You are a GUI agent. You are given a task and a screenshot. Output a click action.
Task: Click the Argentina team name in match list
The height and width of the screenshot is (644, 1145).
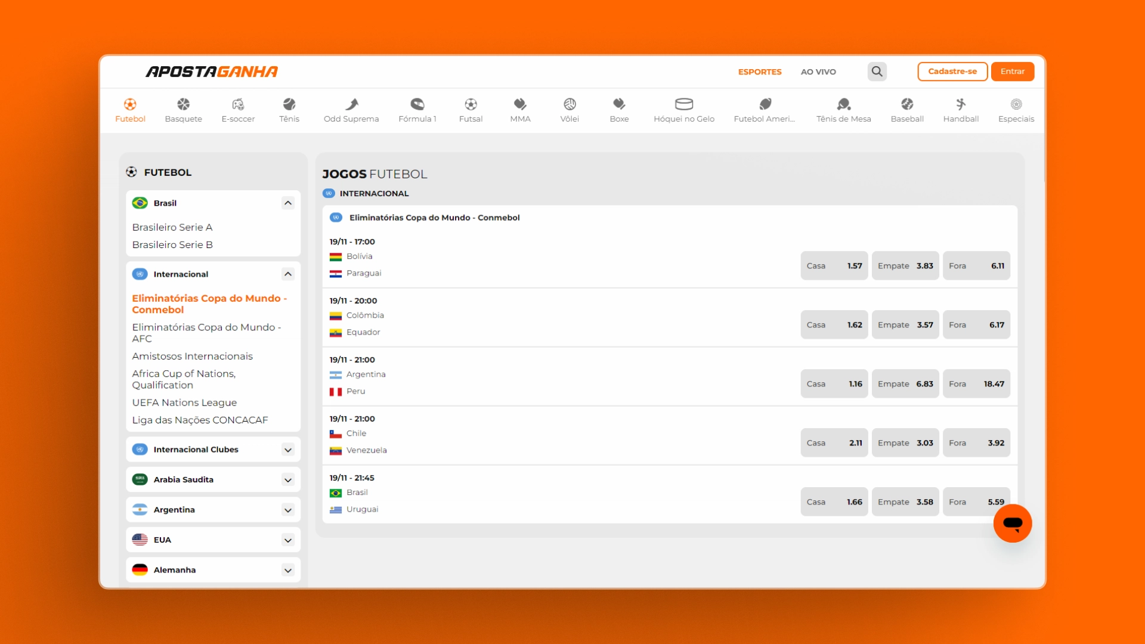click(366, 374)
